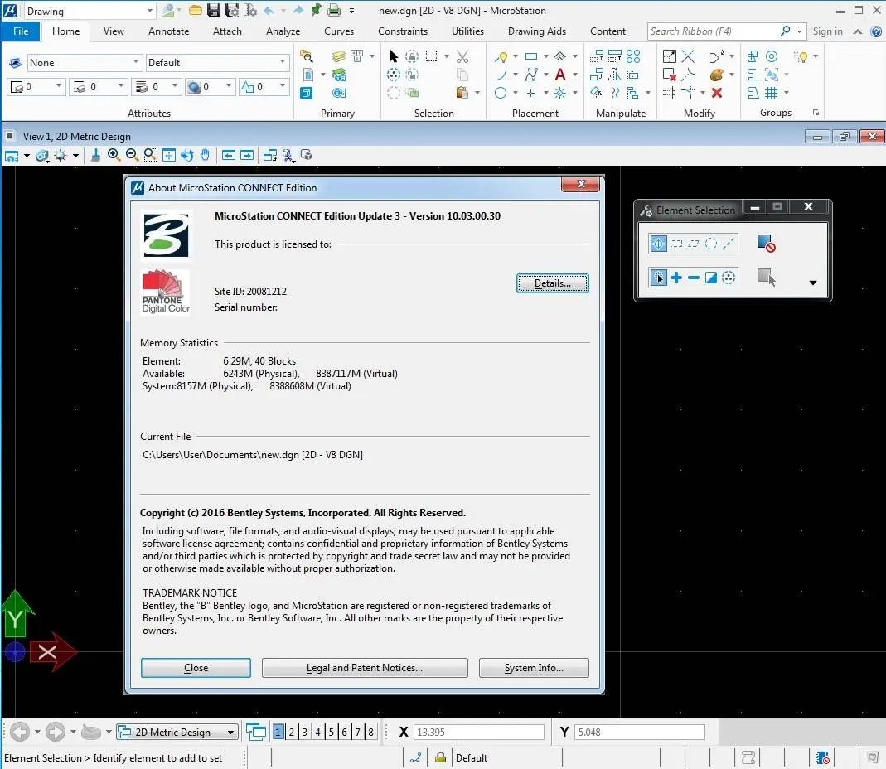
Task: Click Window Area in the view toolbar
Action: [150, 155]
